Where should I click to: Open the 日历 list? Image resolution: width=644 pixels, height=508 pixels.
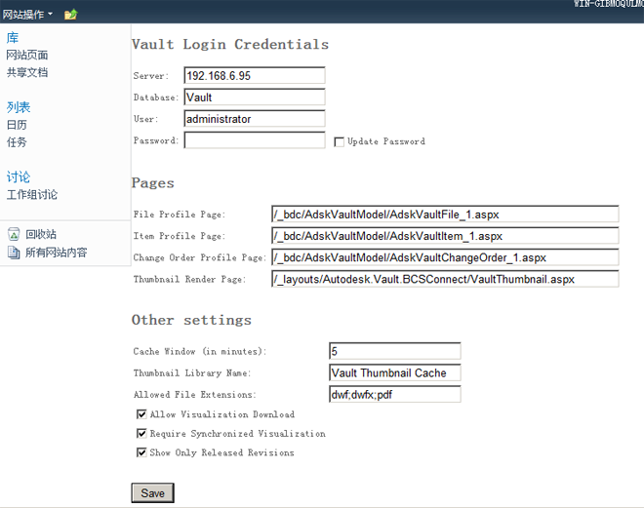coord(17,125)
